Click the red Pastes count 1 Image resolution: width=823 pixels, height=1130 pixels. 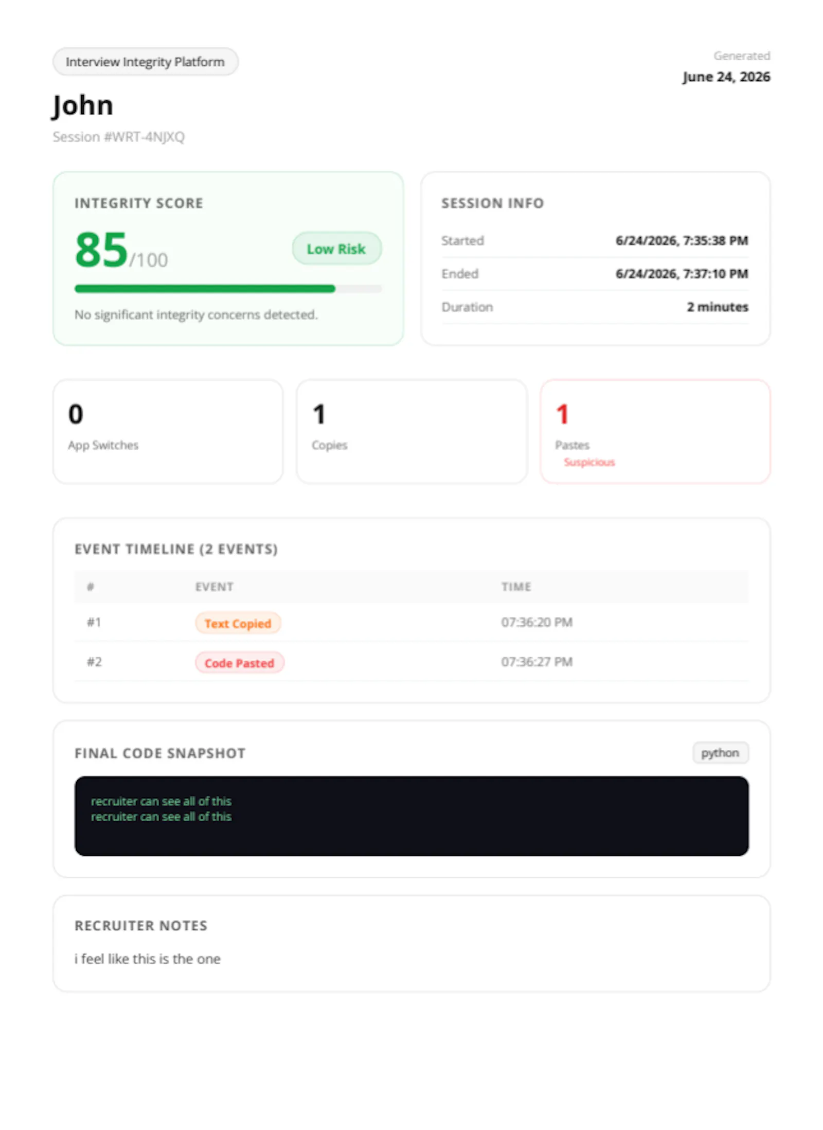click(562, 414)
